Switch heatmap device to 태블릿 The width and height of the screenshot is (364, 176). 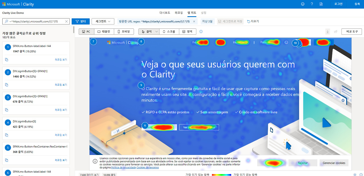coord(104,32)
